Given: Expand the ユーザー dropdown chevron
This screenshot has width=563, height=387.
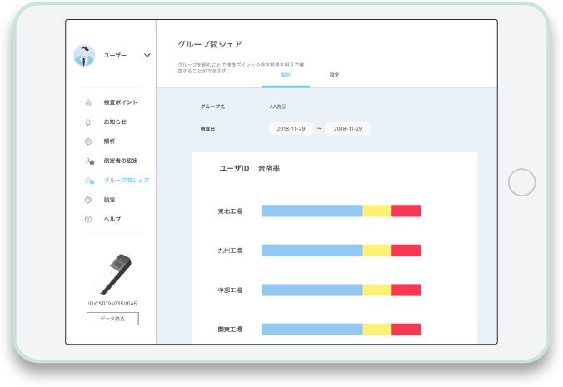Looking at the screenshot, I should point(147,55).
